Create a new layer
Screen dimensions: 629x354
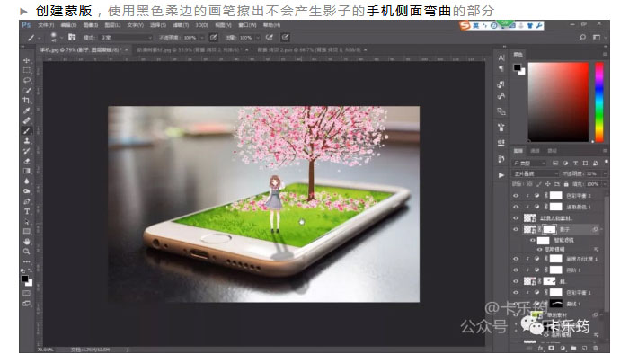584,348
